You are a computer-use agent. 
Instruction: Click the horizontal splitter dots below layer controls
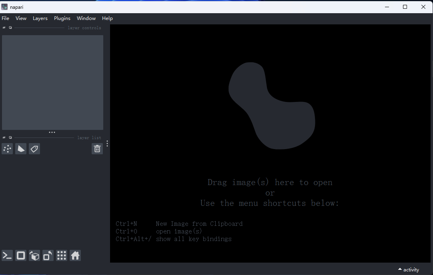[52, 132]
